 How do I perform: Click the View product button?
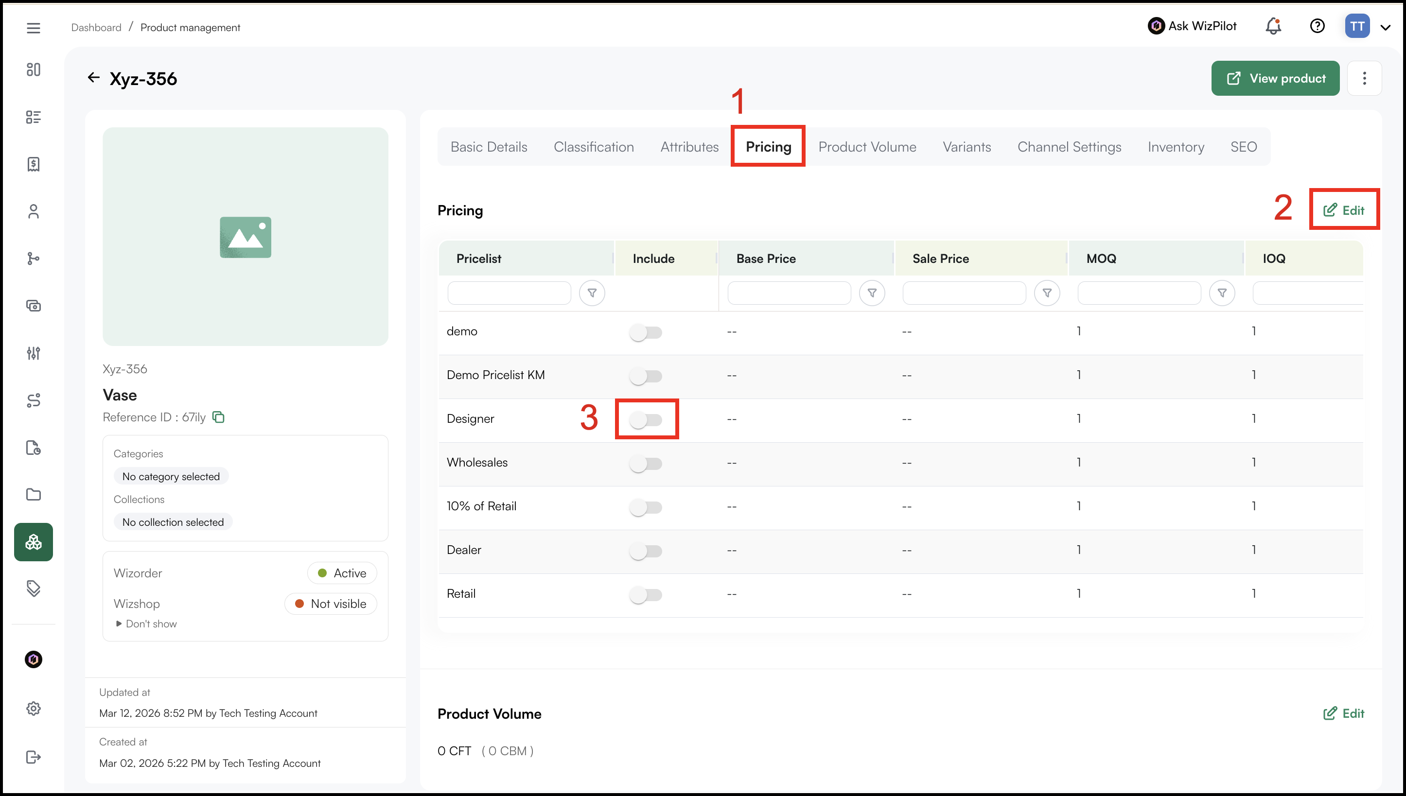pos(1275,78)
